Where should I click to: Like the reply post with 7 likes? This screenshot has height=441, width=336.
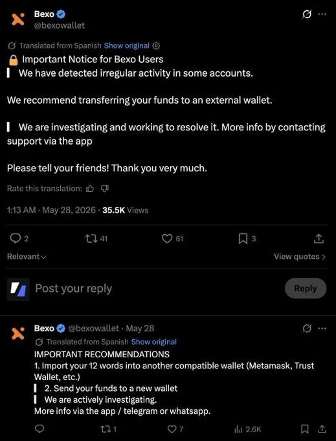point(172,429)
